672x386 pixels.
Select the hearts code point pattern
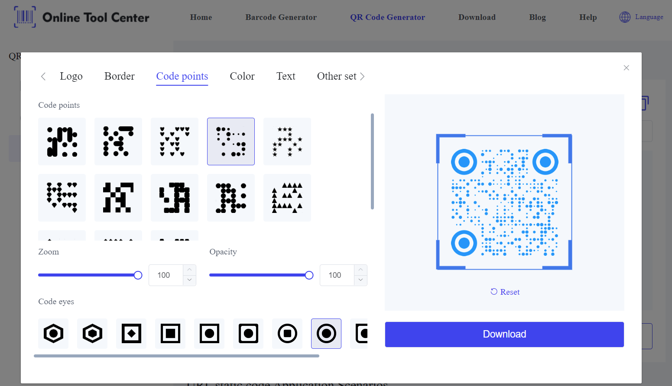(x=175, y=142)
